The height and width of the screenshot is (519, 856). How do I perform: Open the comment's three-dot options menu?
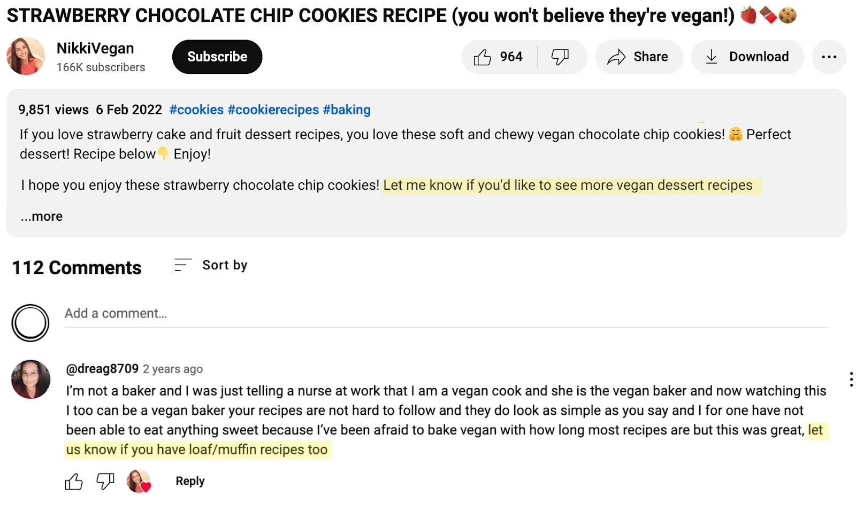click(x=850, y=379)
